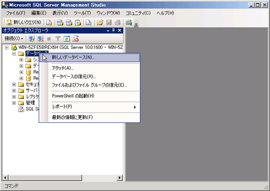Close the Object Explorer panel
Screen dimensions: 270x191
click(x=119, y=30)
